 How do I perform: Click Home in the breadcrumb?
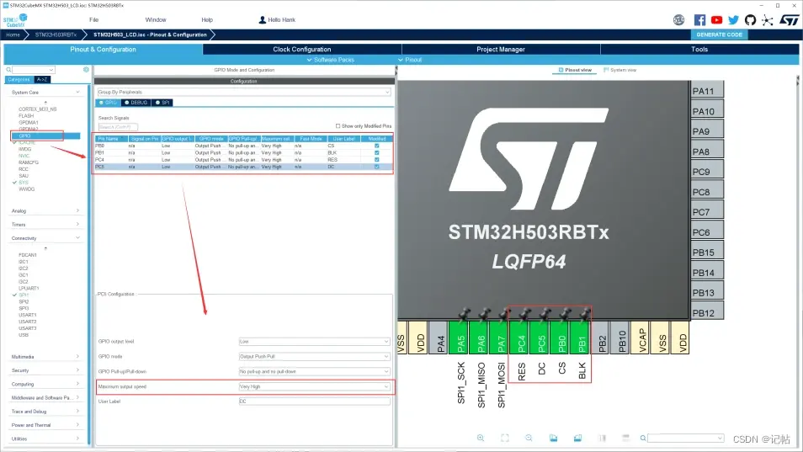[13, 35]
